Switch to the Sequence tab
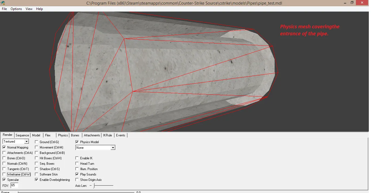 tap(22, 135)
